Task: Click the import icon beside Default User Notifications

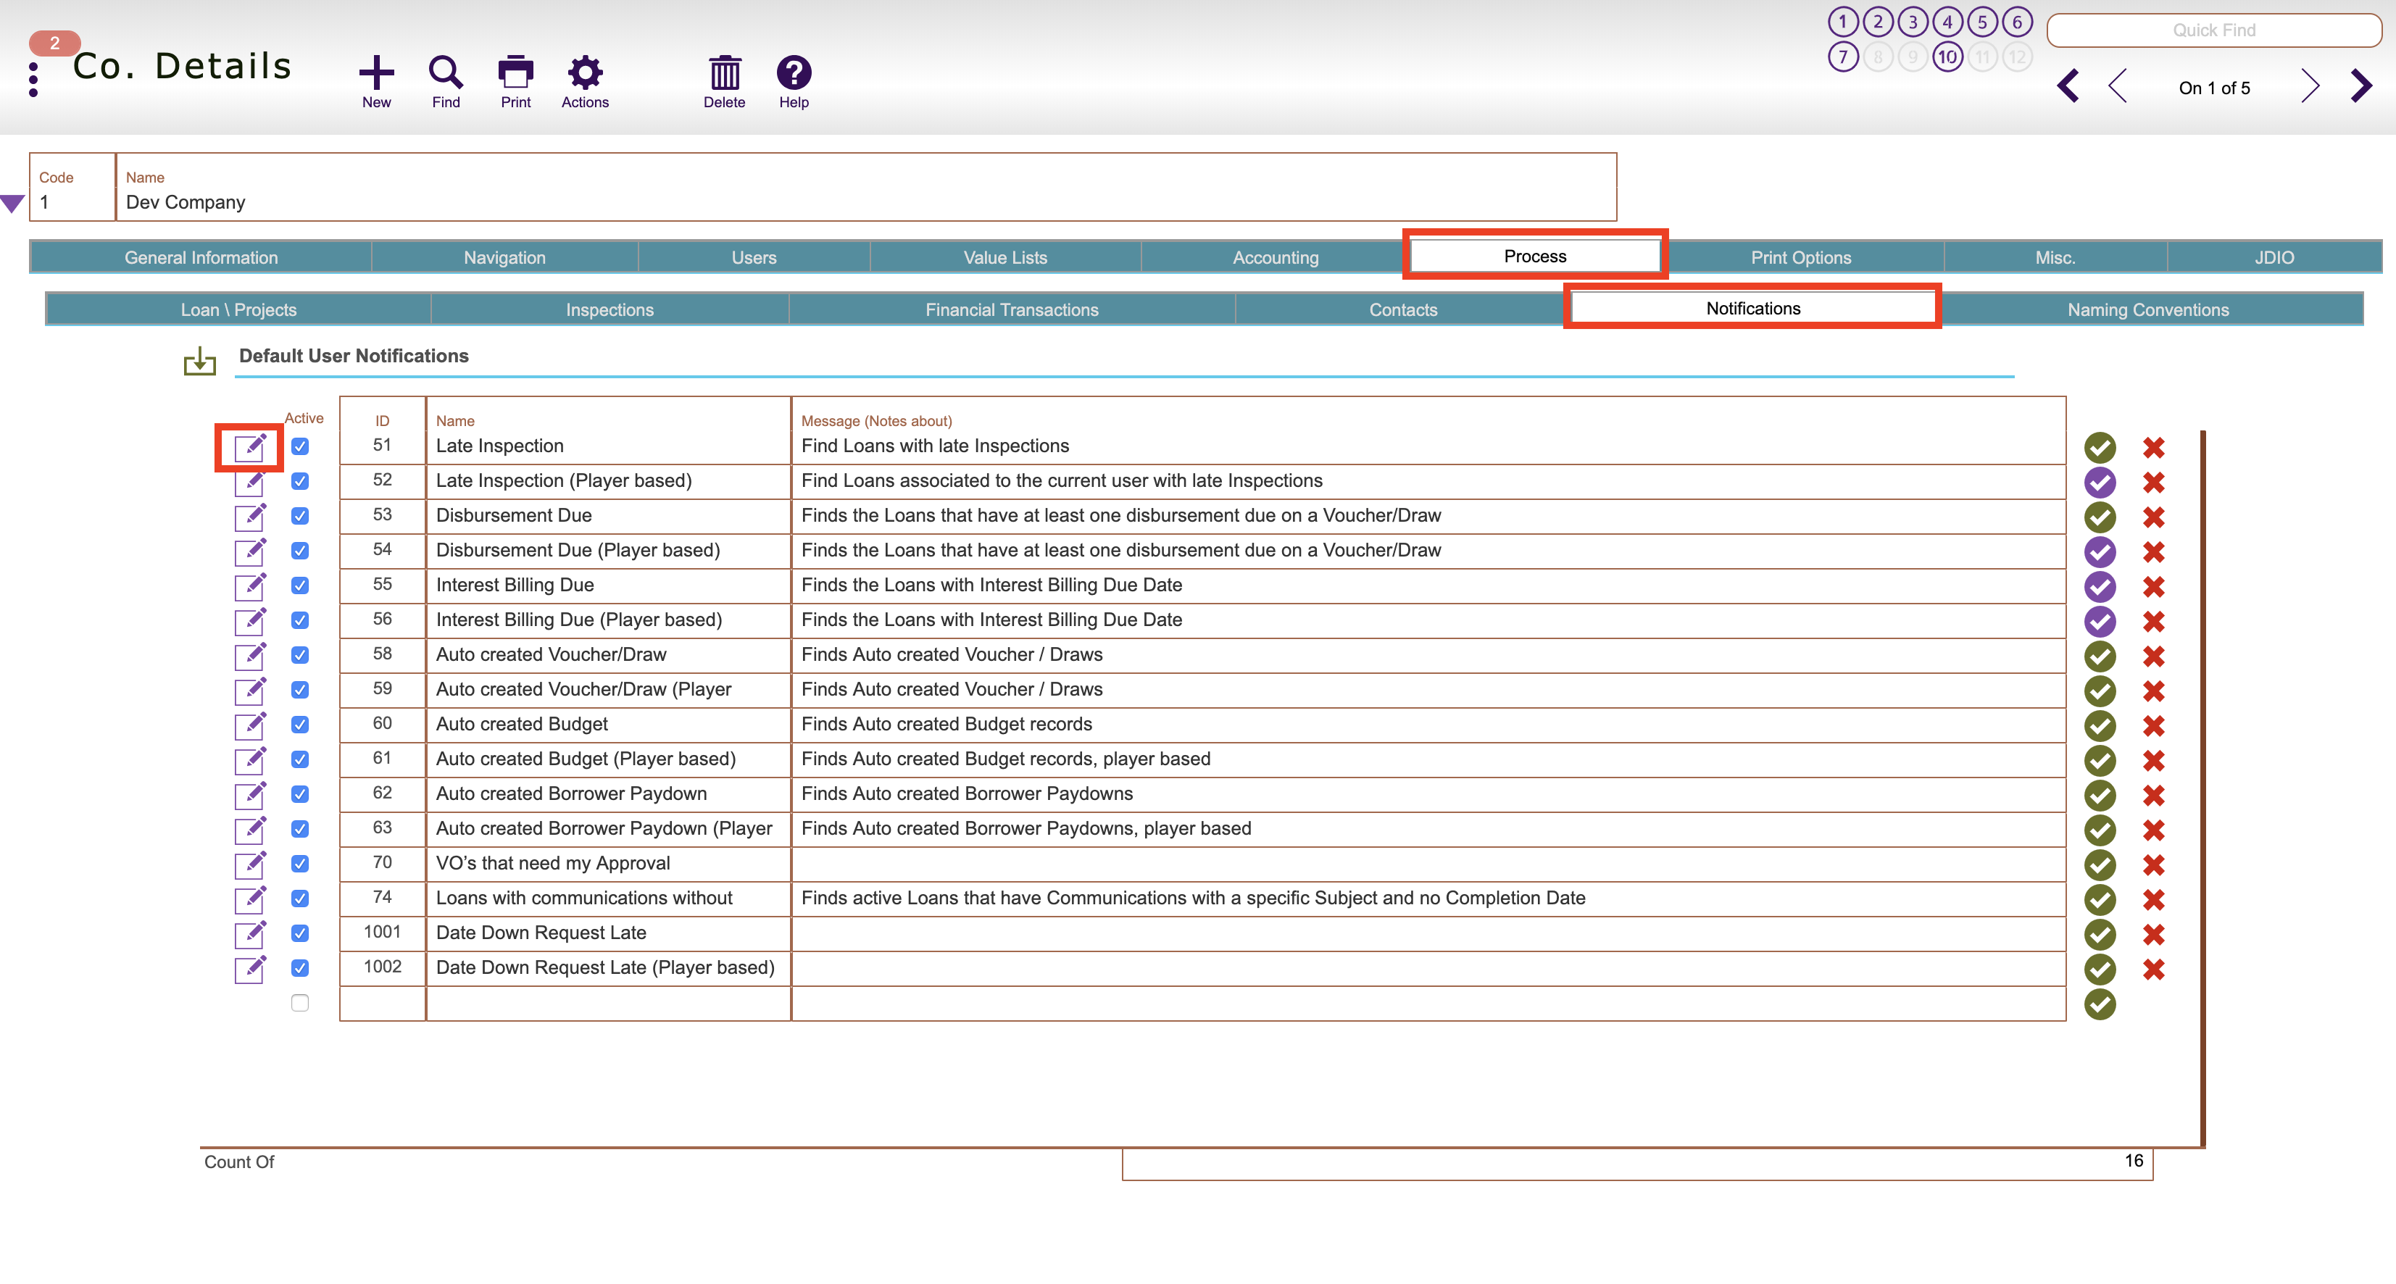Action: (200, 361)
